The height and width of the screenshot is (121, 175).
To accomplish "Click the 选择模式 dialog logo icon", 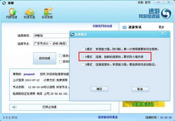I will (72, 35).
